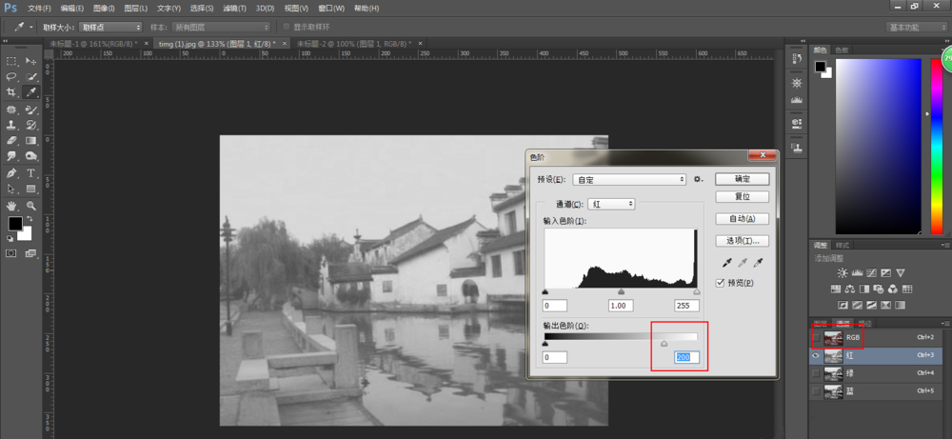Expand the 取样大小 sample size dropdown
The width and height of the screenshot is (952, 439).
[109, 27]
